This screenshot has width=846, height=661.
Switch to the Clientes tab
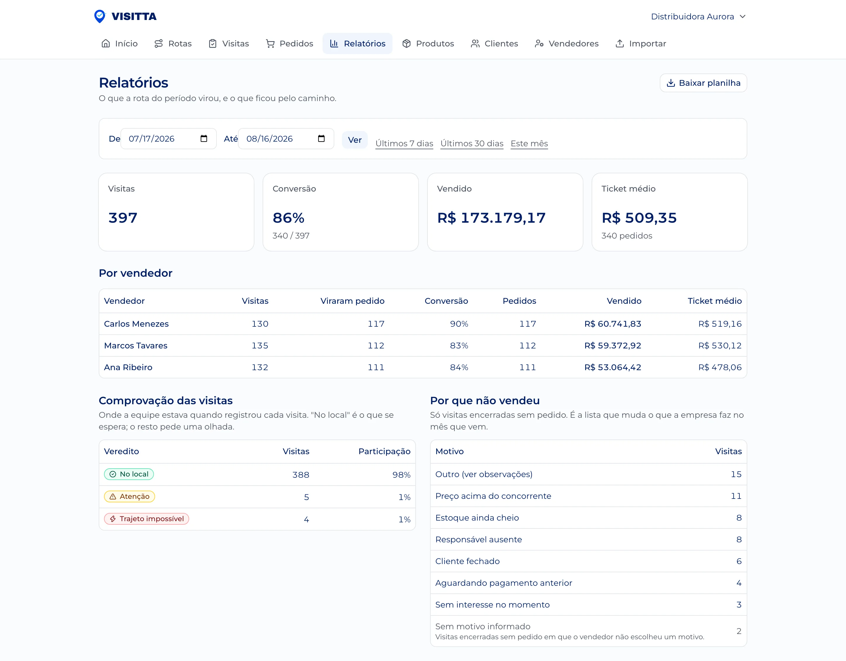[494, 43]
